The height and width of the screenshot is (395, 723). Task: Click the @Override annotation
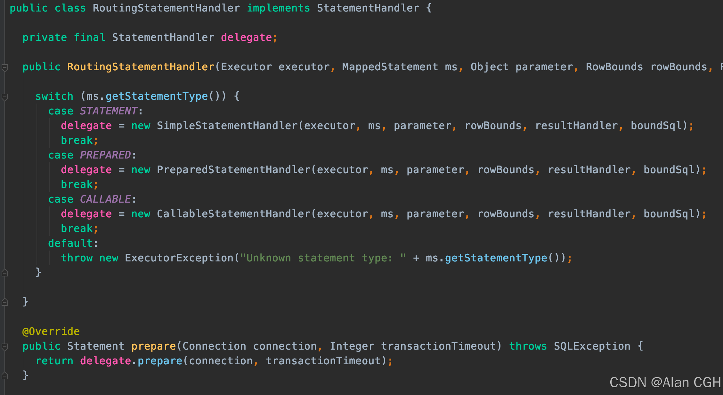point(51,331)
